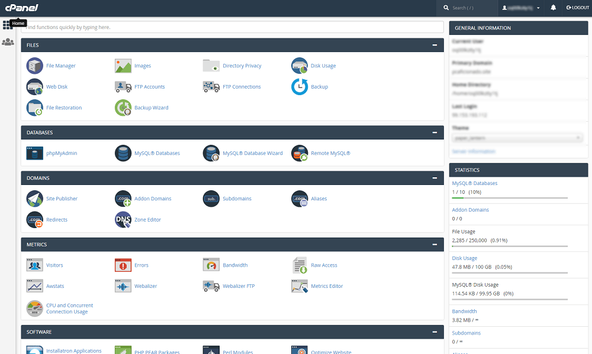Launch MySQL Database Wizard icon
592x354 pixels.
coord(211,153)
